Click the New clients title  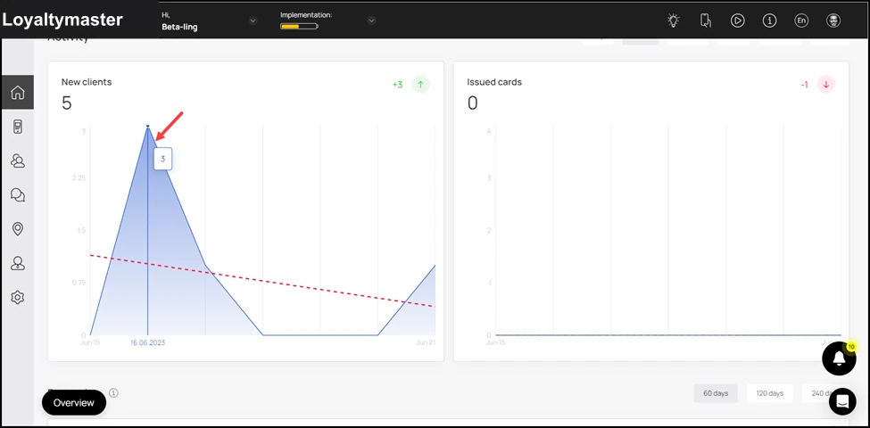coord(87,82)
